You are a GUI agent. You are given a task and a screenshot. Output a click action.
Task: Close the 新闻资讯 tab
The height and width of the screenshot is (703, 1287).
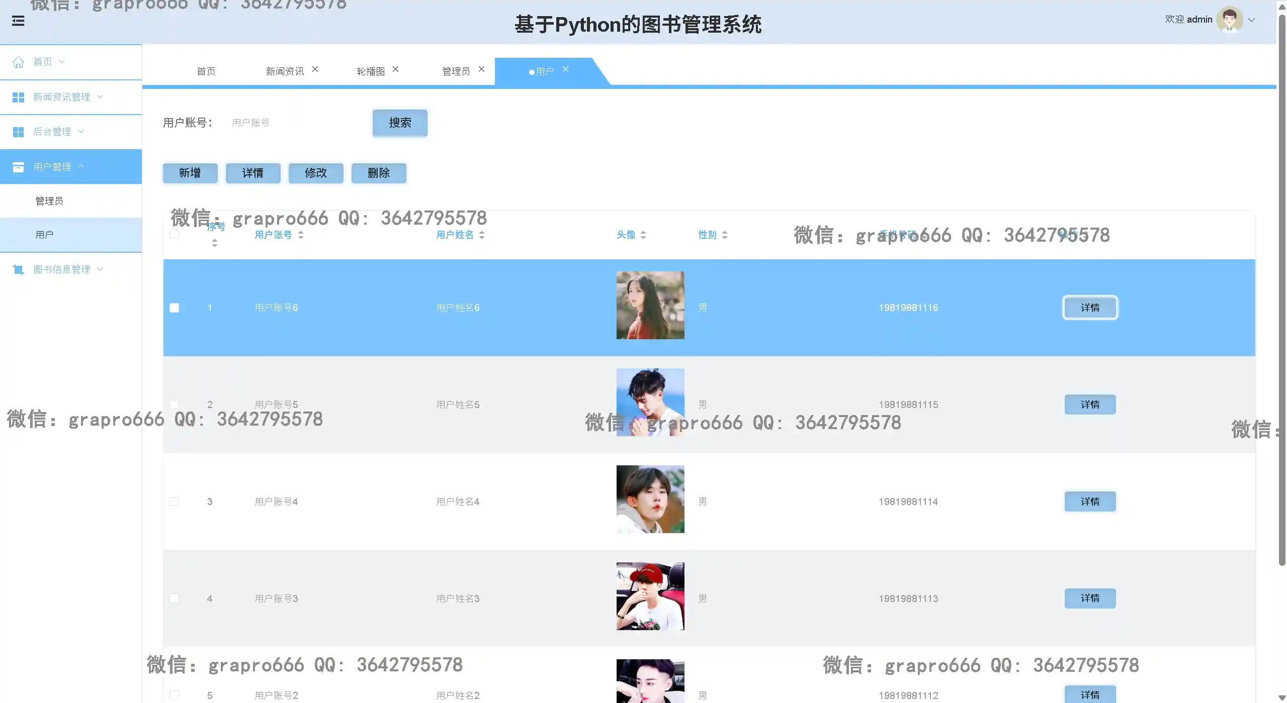click(315, 69)
